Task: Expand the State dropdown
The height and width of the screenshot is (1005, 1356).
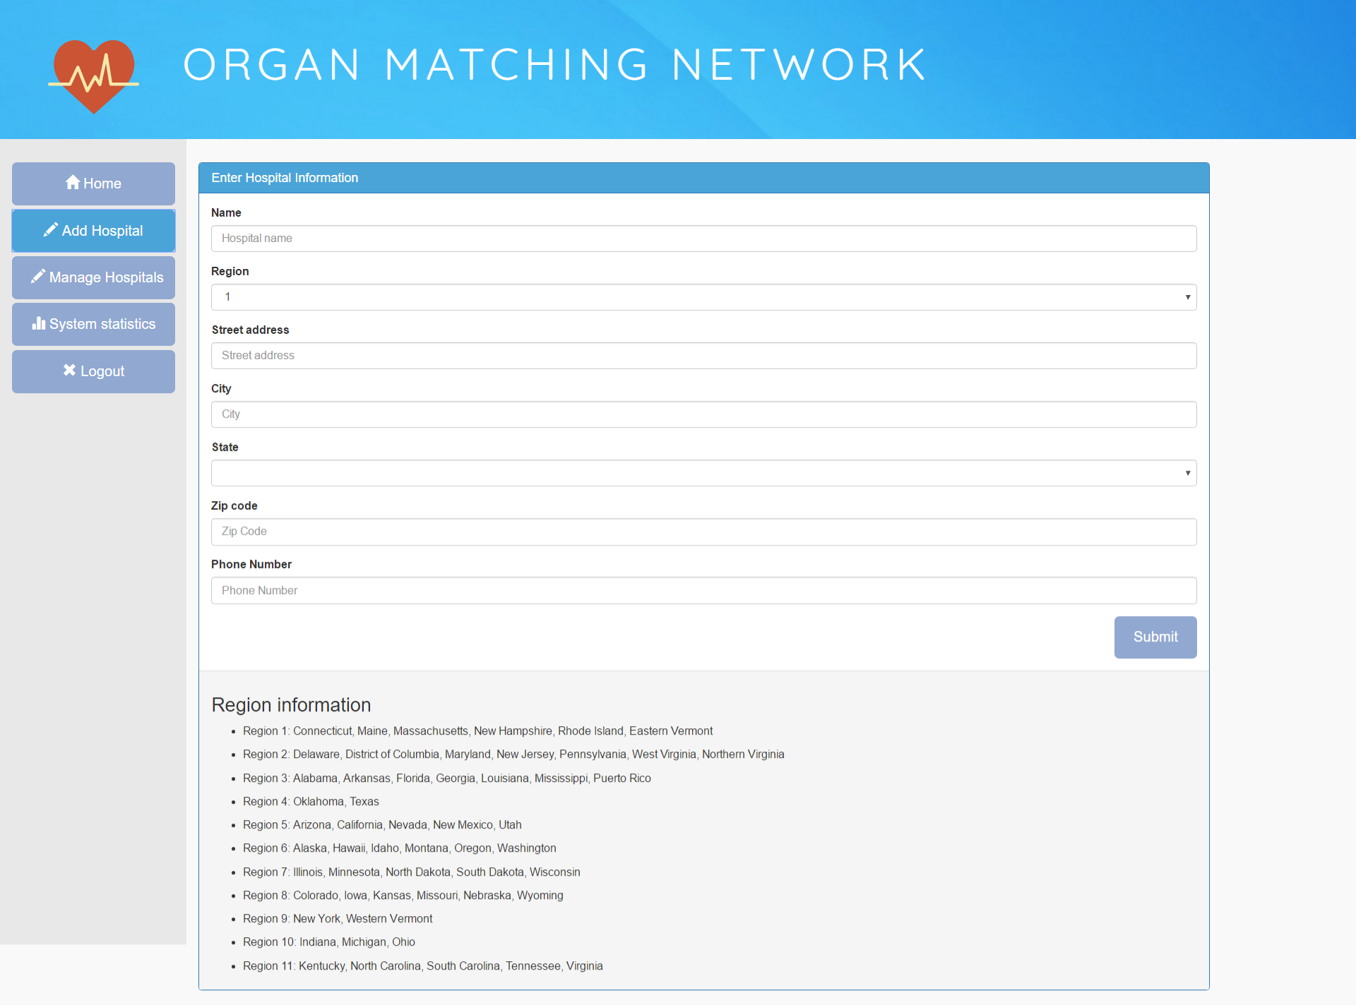Action: [703, 473]
